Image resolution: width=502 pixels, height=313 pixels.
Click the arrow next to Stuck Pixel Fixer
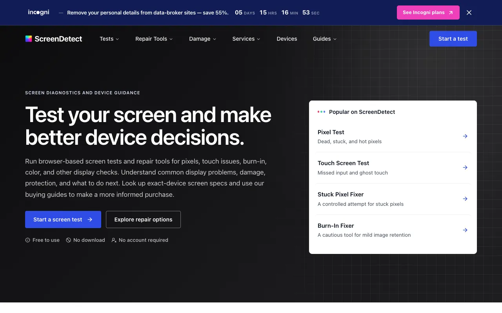(465, 199)
